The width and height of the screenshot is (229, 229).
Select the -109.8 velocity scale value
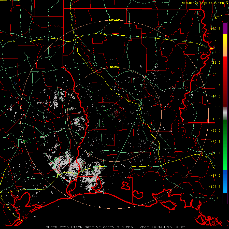pos(214,187)
